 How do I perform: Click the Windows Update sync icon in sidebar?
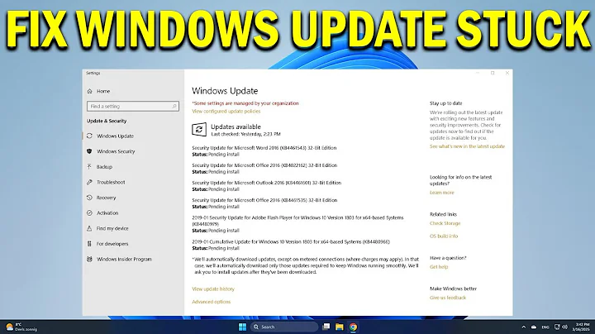pos(89,136)
